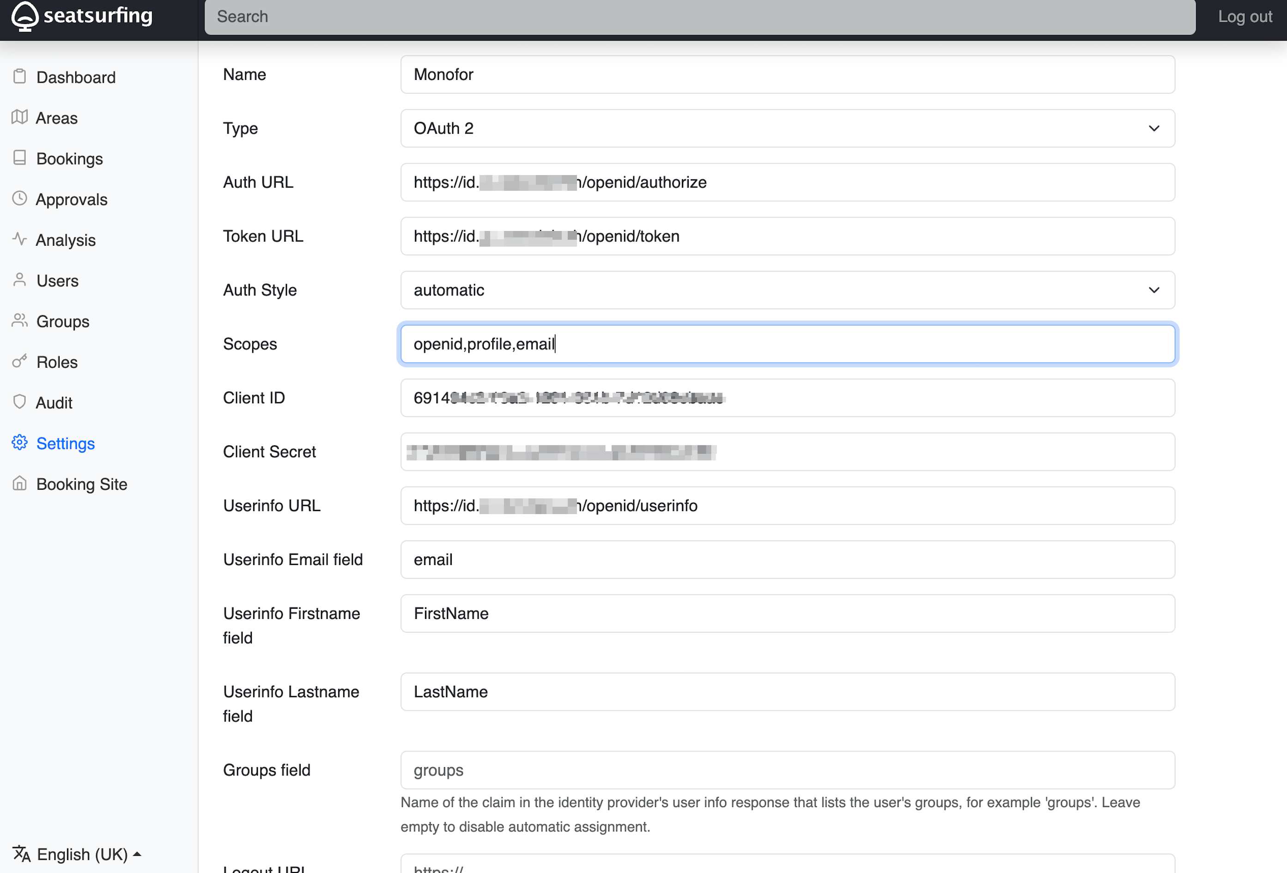
Task: Click the Userinfo URL input field
Action: [787, 505]
